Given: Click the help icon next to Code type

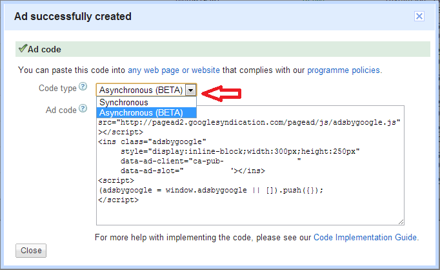Looking at the screenshot, I should (83, 87).
